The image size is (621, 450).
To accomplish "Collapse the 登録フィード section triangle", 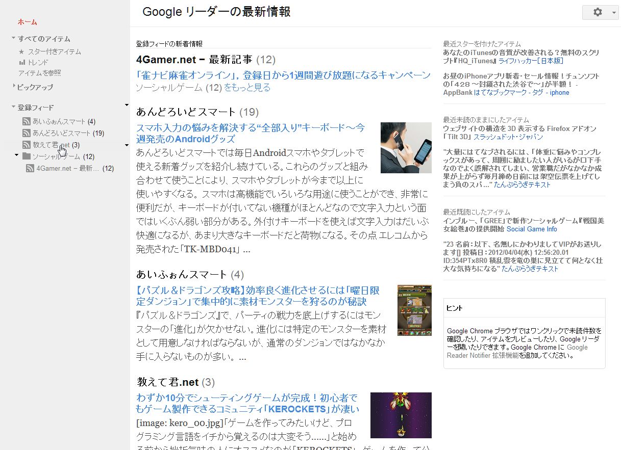I will [x=14, y=107].
